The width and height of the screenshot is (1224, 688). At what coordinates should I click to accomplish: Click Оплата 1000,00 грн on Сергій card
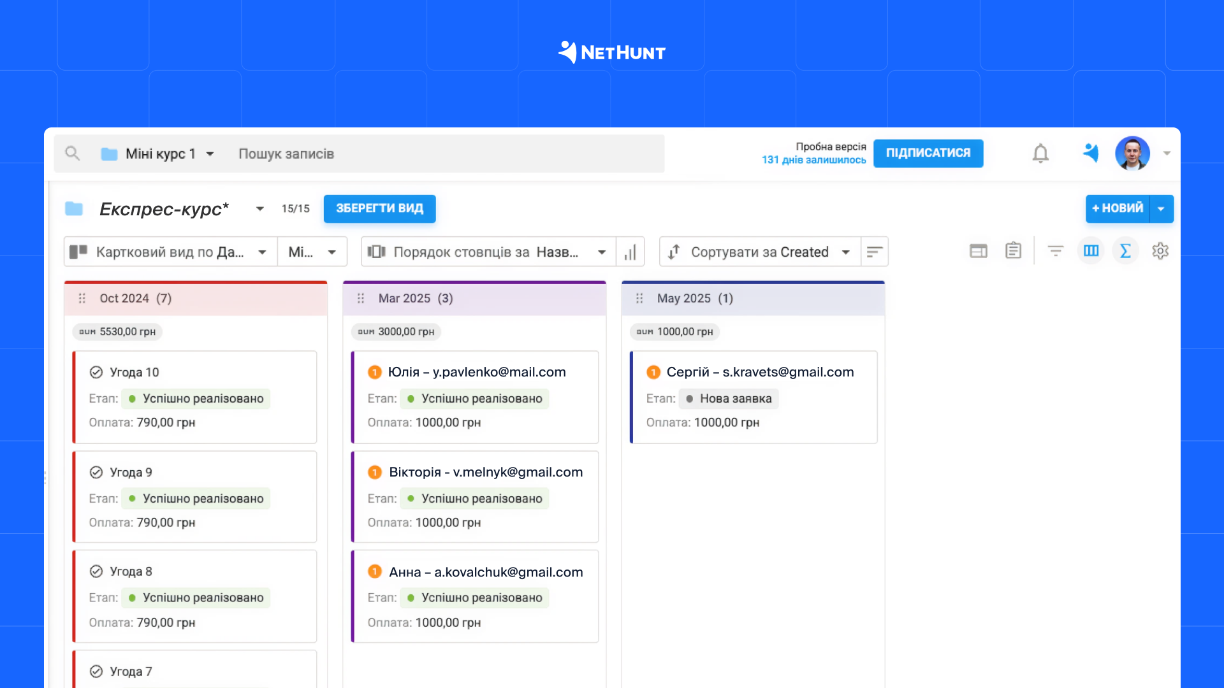(x=703, y=422)
